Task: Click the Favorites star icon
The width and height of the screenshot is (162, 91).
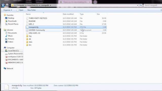Action: [x=5, y=15]
